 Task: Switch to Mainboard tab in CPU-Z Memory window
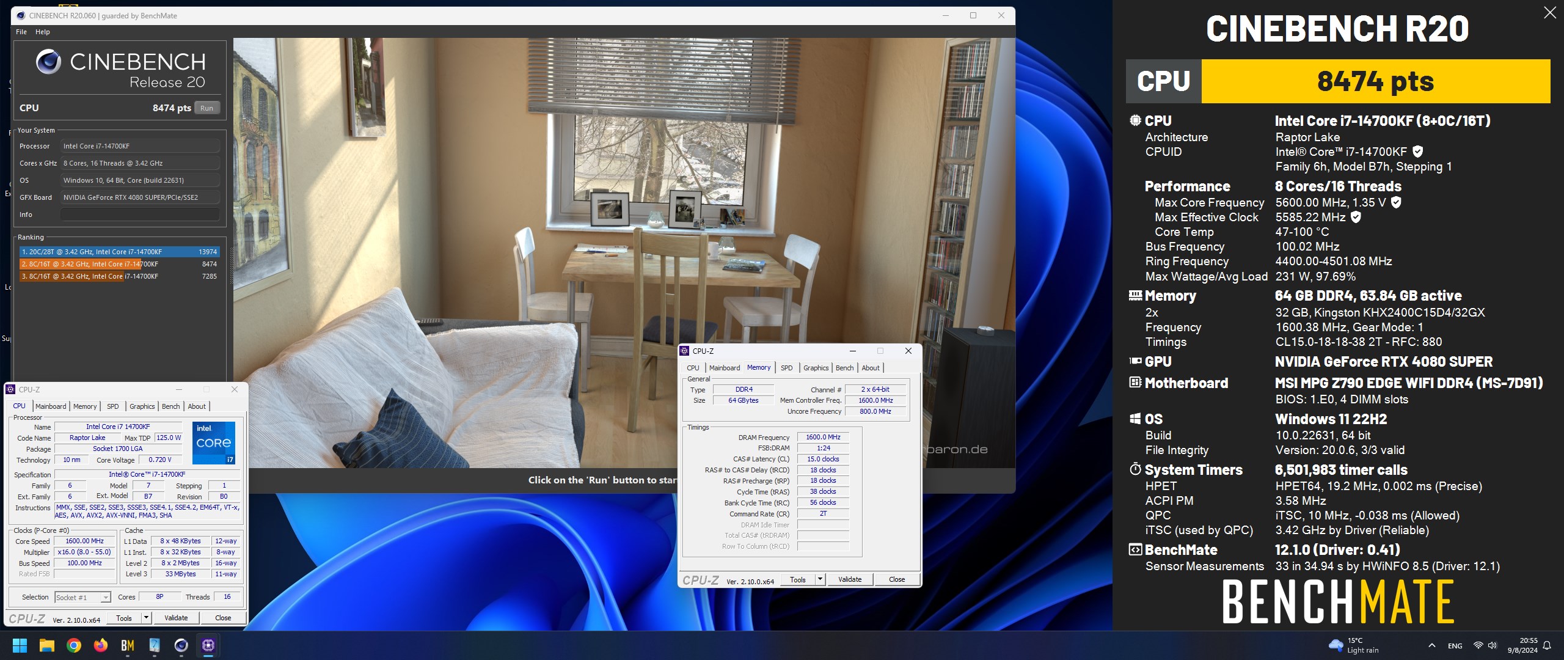725,368
